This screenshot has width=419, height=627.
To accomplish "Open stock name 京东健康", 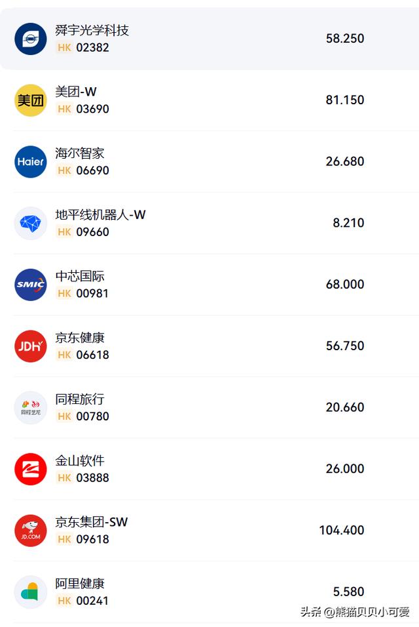I will click(80, 338).
